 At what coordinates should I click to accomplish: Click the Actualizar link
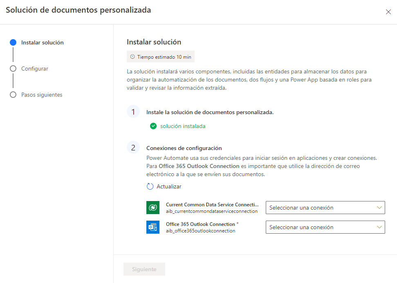(168, 186)
